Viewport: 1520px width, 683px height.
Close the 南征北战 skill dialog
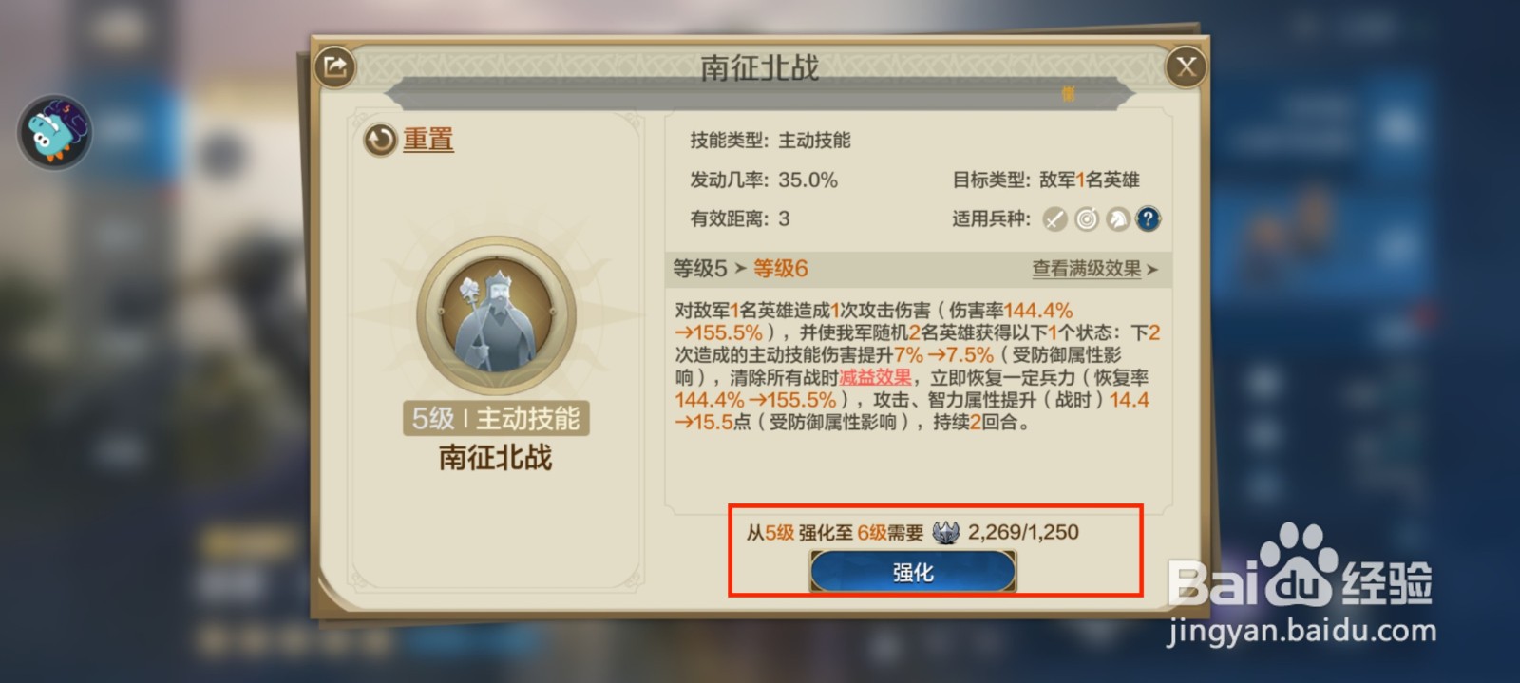1187,66
